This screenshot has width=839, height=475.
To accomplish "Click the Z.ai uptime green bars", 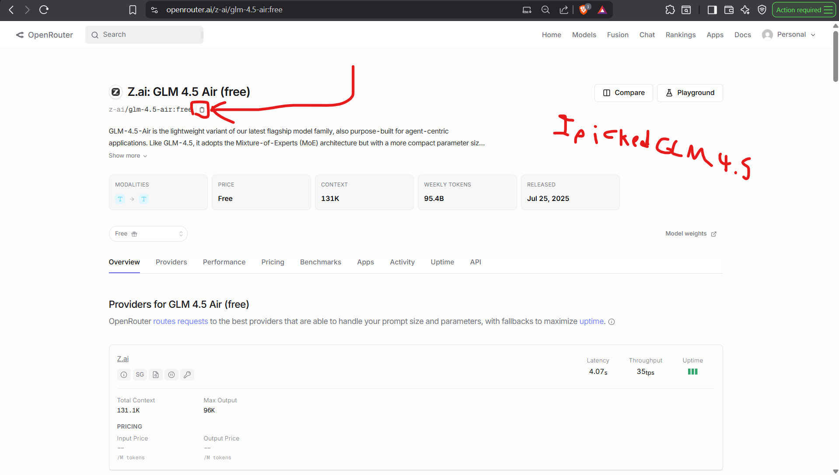I will 693,372.
